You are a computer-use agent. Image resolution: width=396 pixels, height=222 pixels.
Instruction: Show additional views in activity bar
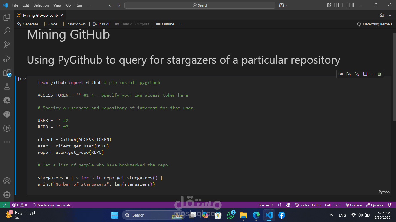coord(7,142)
